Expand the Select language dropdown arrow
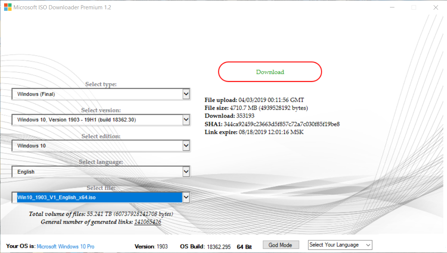The height and width of the screenshot is (253, 447). tap(186, 172)
